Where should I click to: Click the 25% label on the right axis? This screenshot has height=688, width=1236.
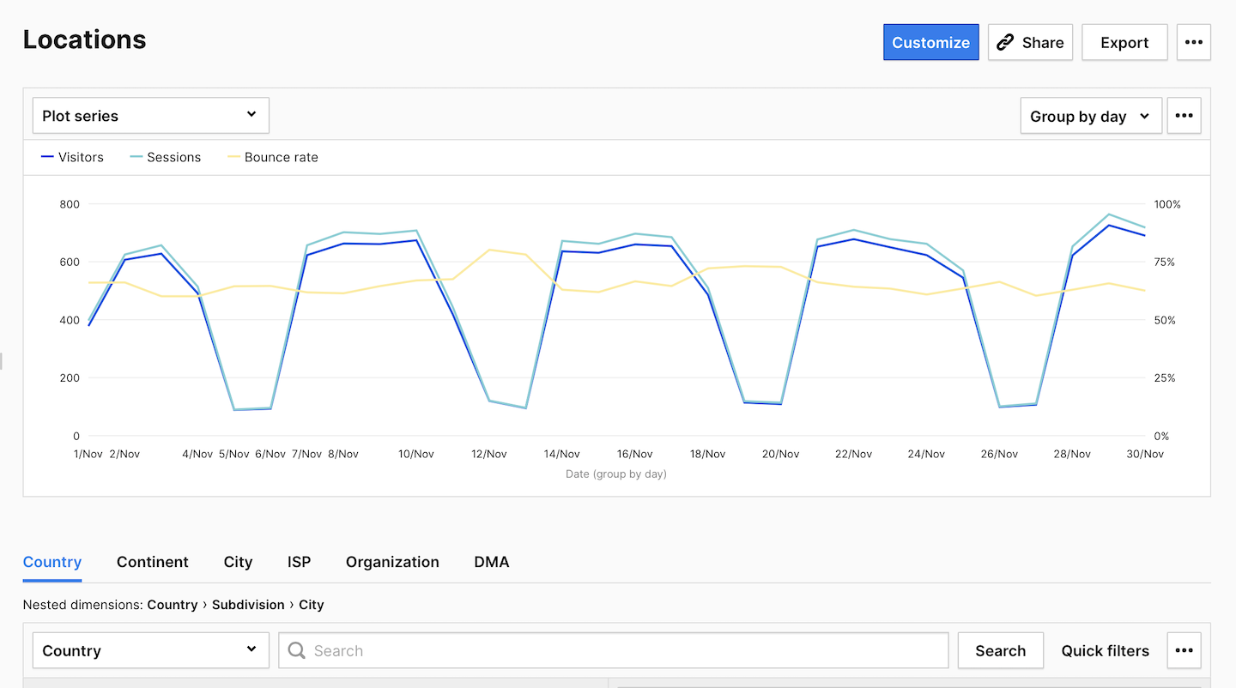(x=1165, y=378)
